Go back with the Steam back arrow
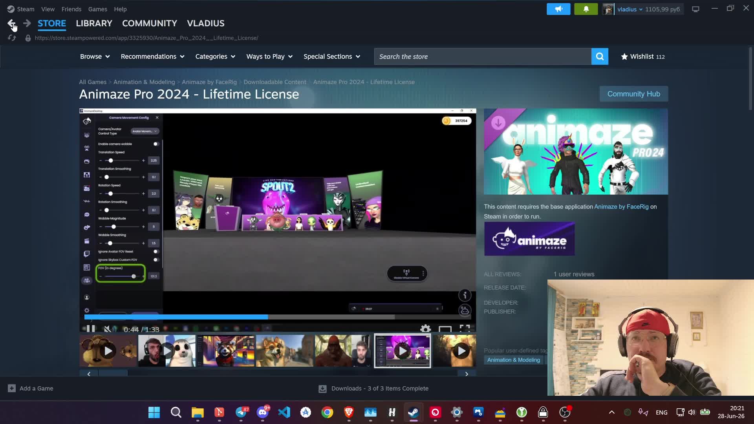The width and height of the screenshot is (754, 424). pos(12,24)
